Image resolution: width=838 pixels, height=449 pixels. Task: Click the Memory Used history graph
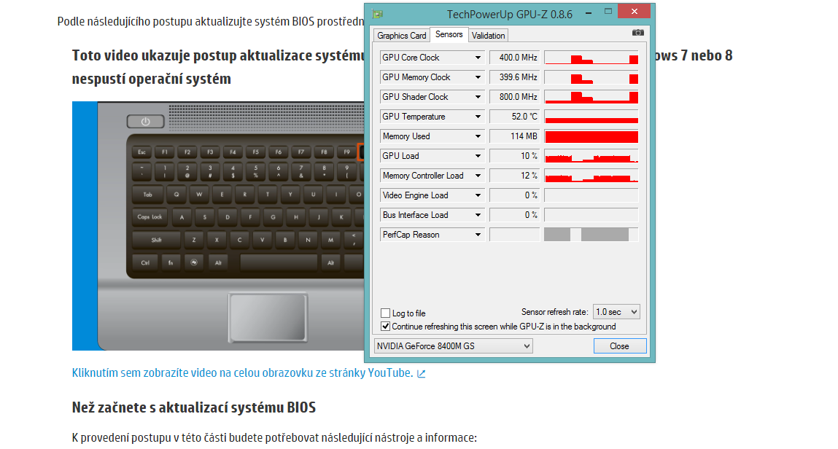point(591,136)
